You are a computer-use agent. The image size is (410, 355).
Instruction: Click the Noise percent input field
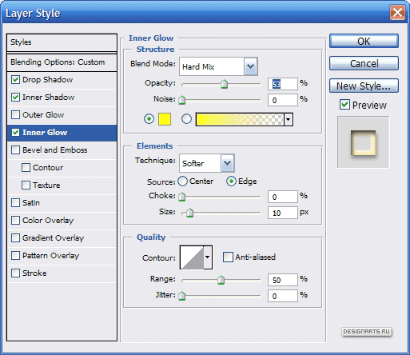pyautogui.click(x=283, y=100)
